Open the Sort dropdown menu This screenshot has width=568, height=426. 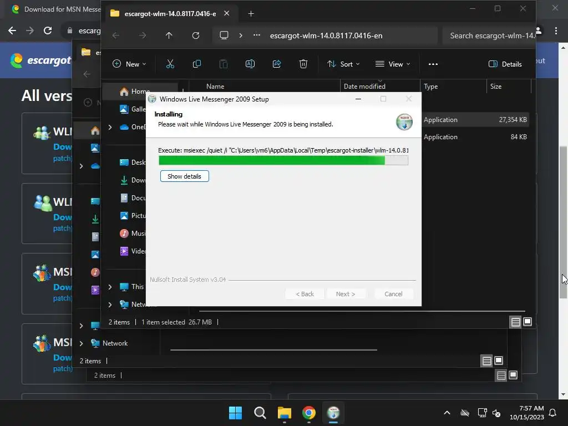(343, 64)
